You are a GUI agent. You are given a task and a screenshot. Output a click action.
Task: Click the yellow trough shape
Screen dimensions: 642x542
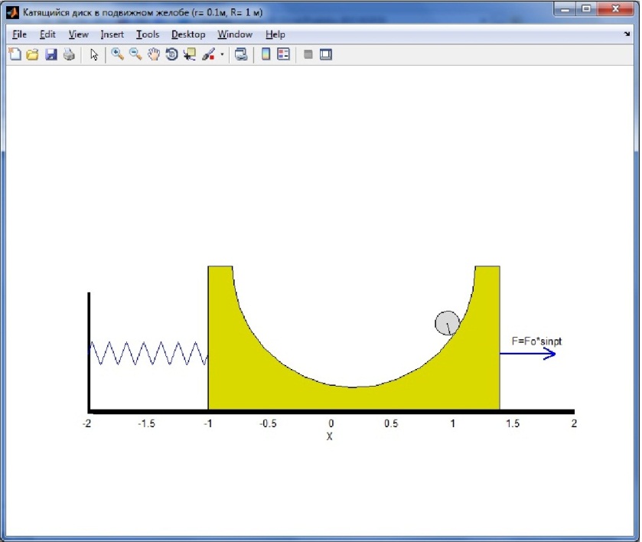coord(354,397)
